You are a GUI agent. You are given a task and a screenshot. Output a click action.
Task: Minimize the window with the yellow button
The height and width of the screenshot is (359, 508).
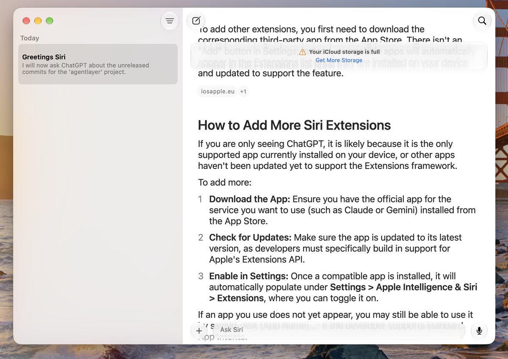click(x=38, y=21)
